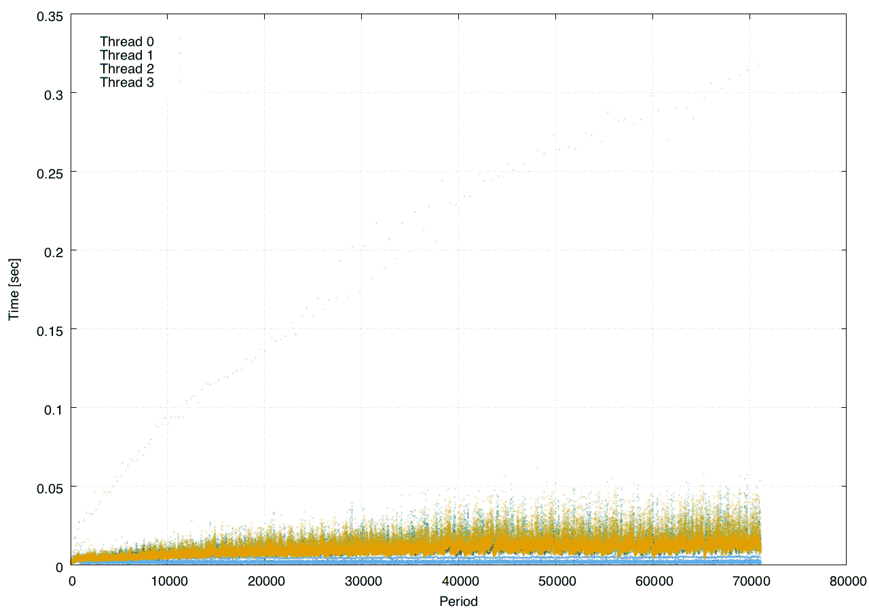Click the 0.1 y-axis tick label

coord(52,408)
